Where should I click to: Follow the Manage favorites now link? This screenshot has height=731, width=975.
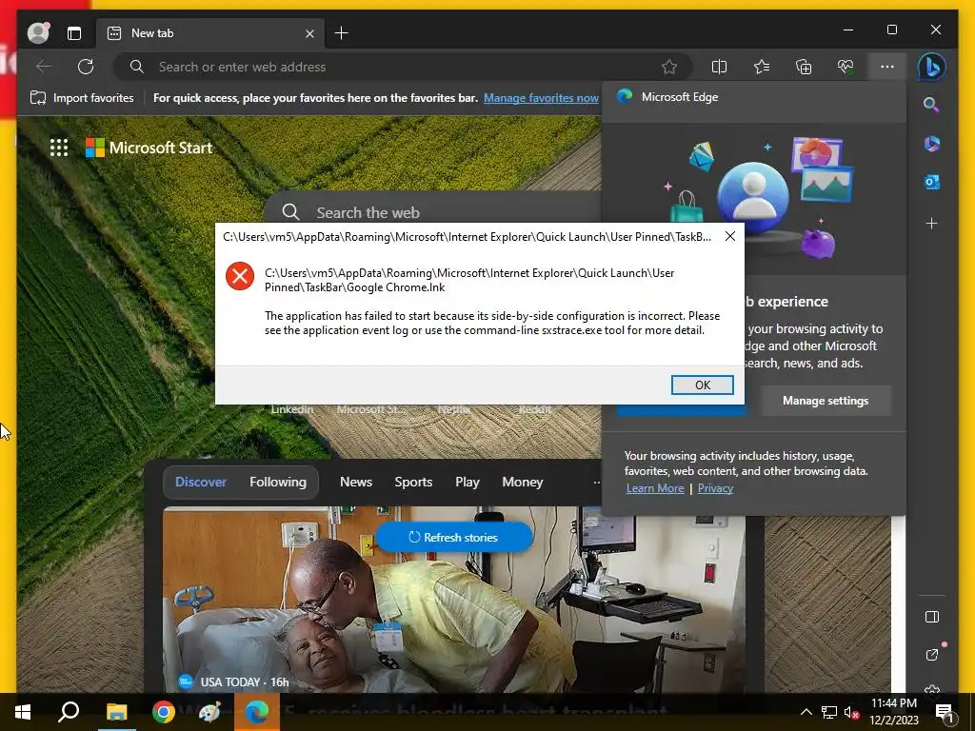[x=541, y=98]
